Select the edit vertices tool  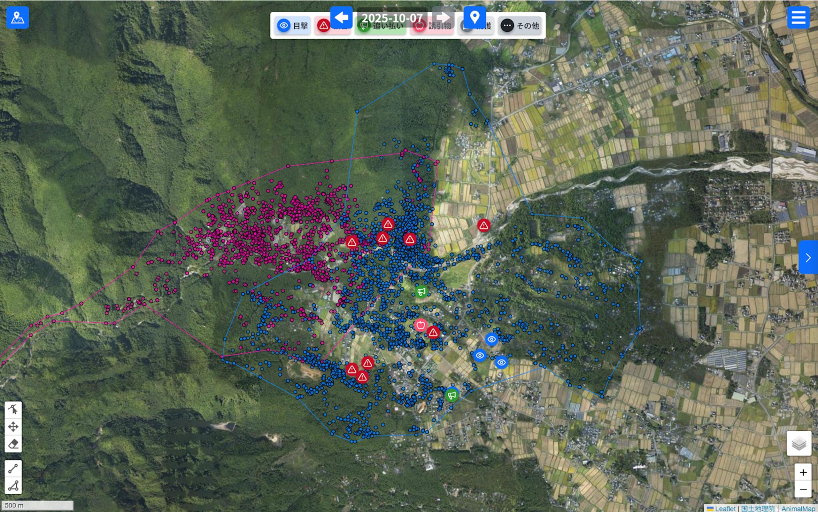pyautogui.click(x=13, y=410)
